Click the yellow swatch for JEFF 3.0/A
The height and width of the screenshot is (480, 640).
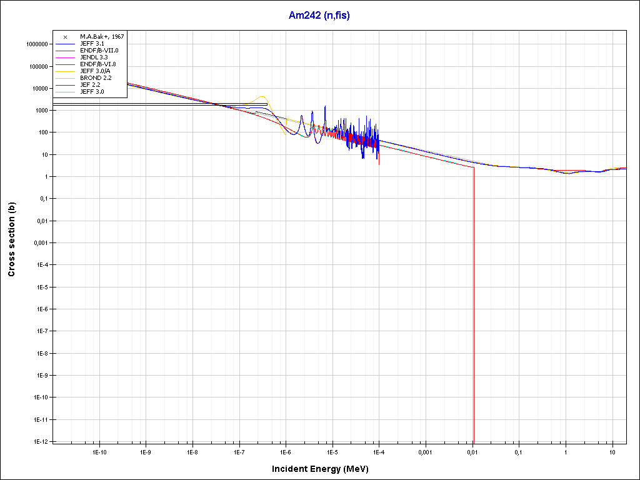pos(65,71)
